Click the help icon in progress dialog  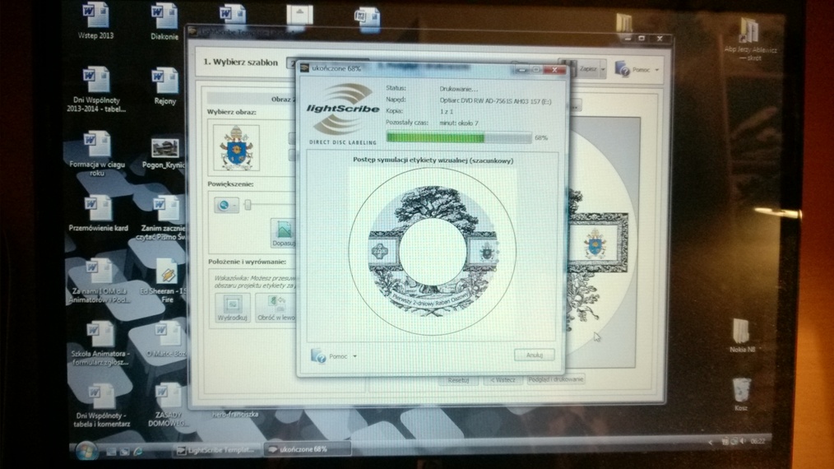coord(318,355)
